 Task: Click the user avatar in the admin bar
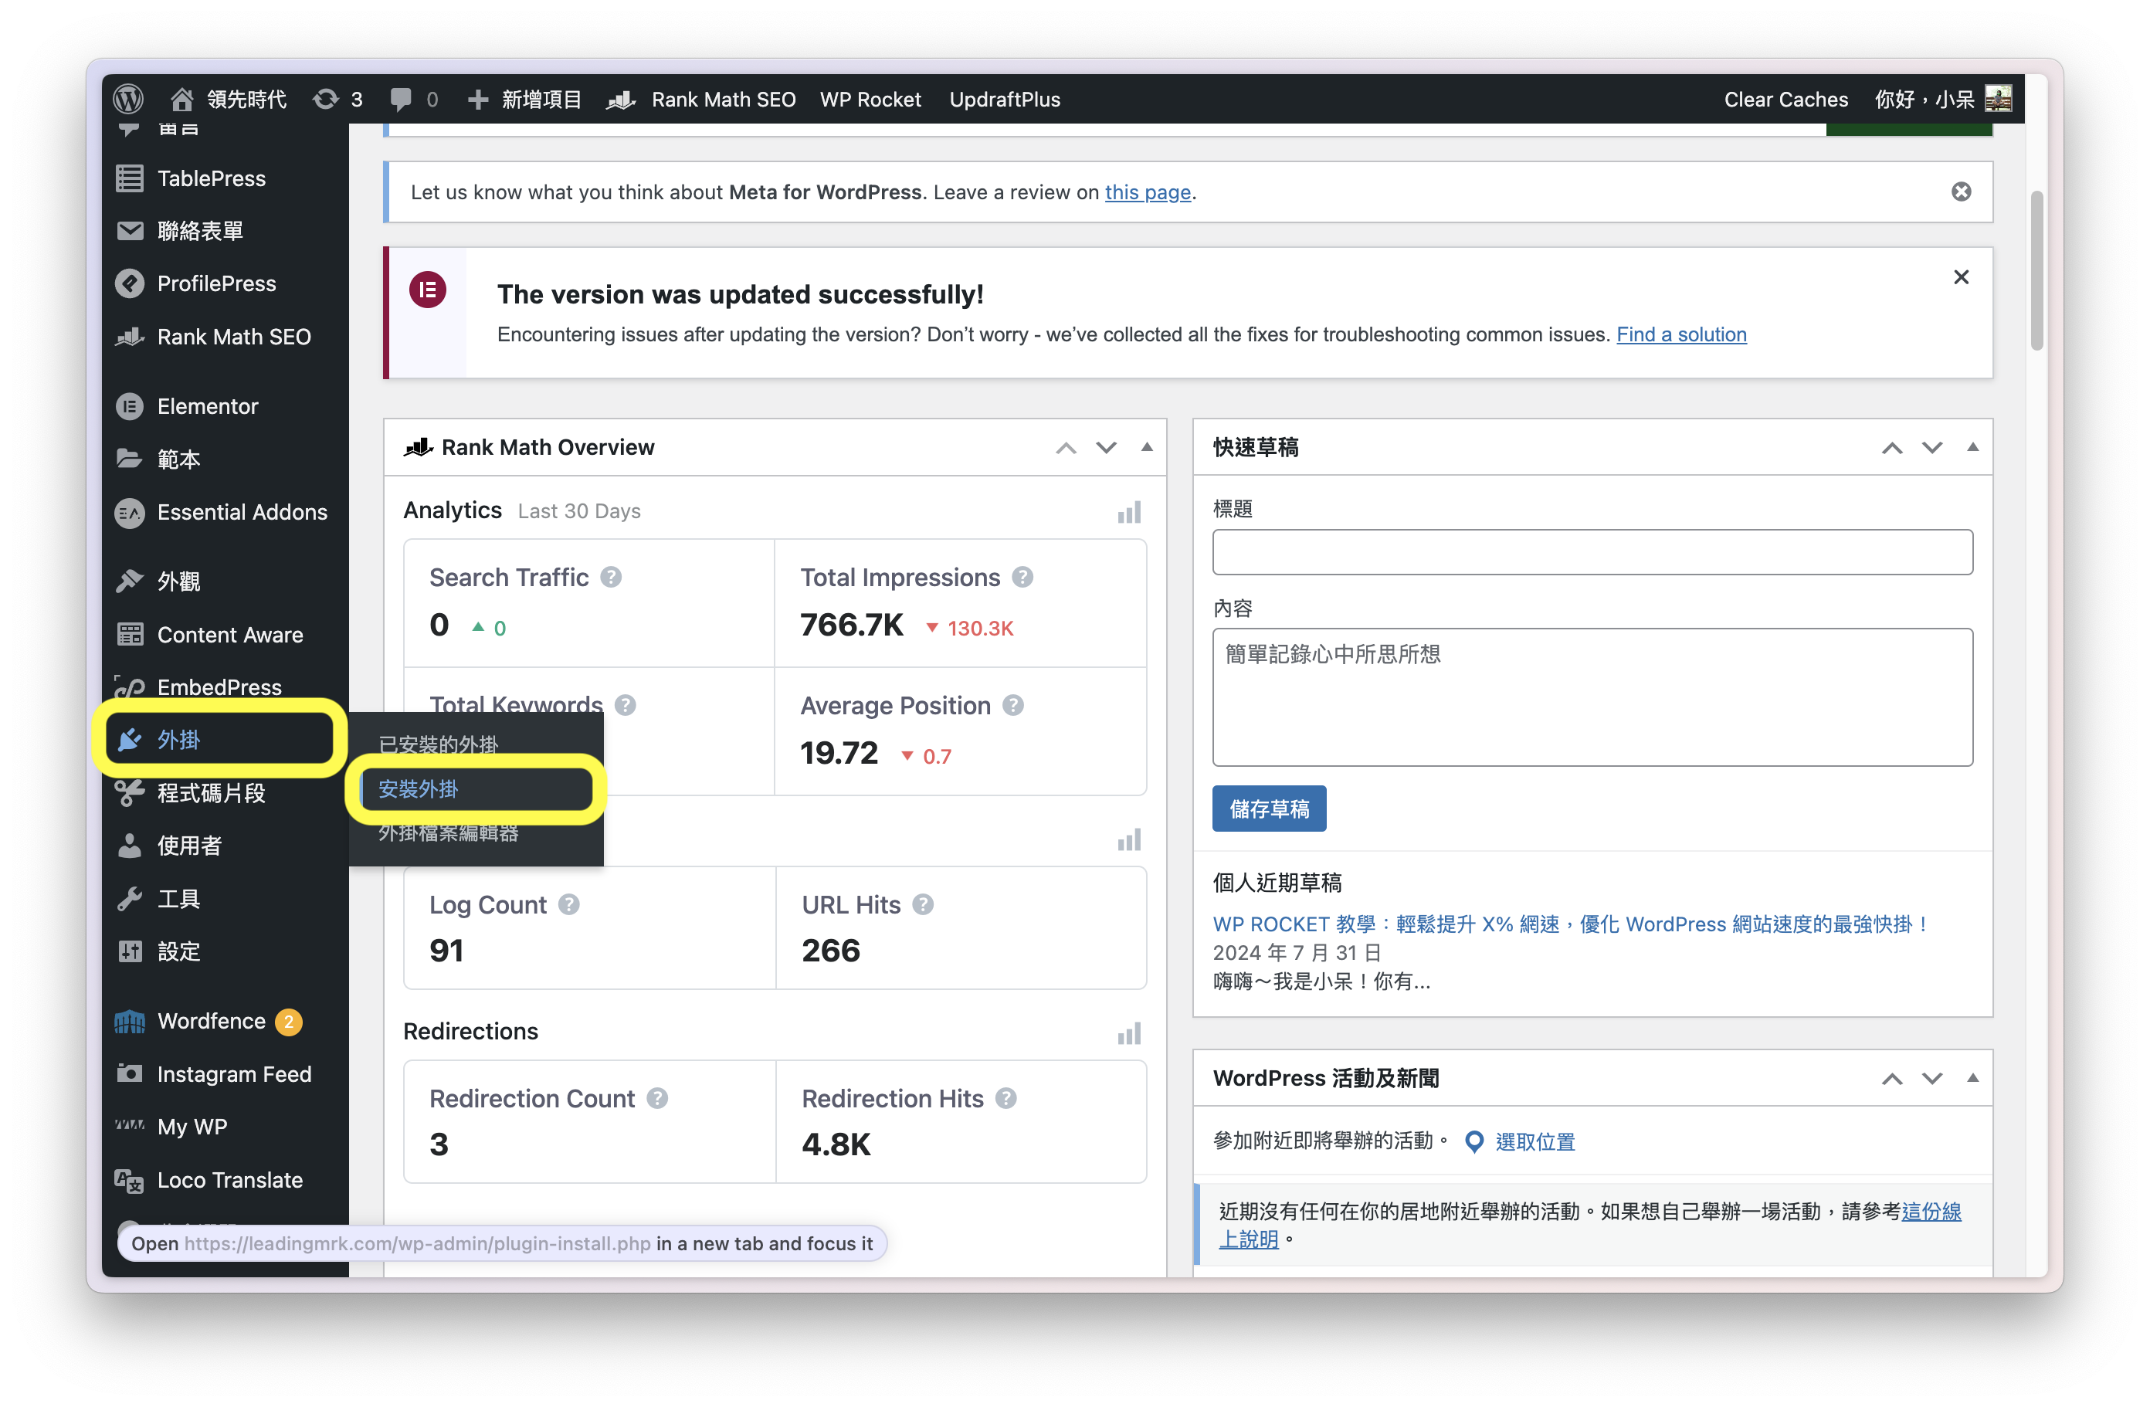coord(1997,98)
